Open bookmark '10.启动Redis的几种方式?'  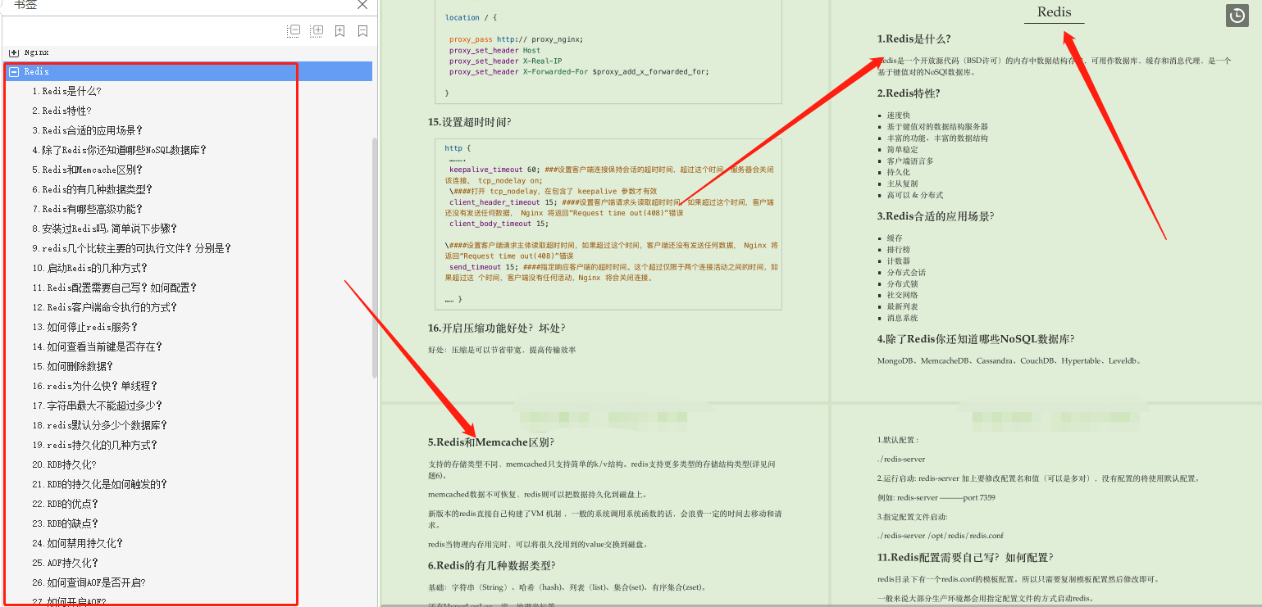tap(90, 269)
